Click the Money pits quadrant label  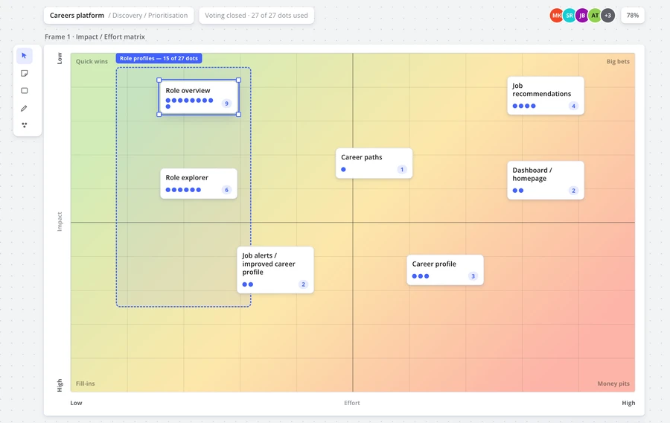pyautogui.click(x=613, y=384)
